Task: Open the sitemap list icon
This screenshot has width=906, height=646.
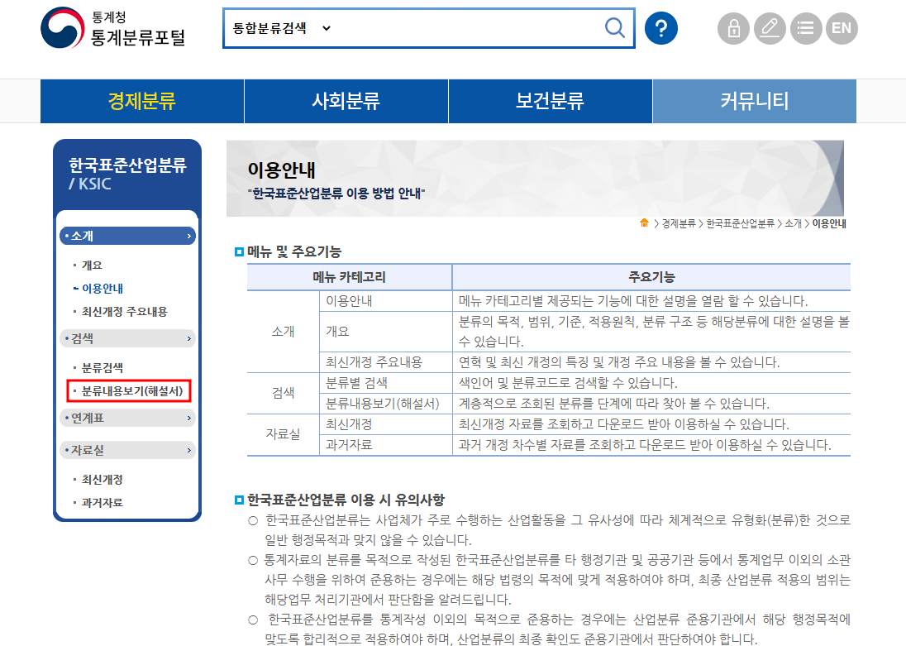Action: (806, 28)
